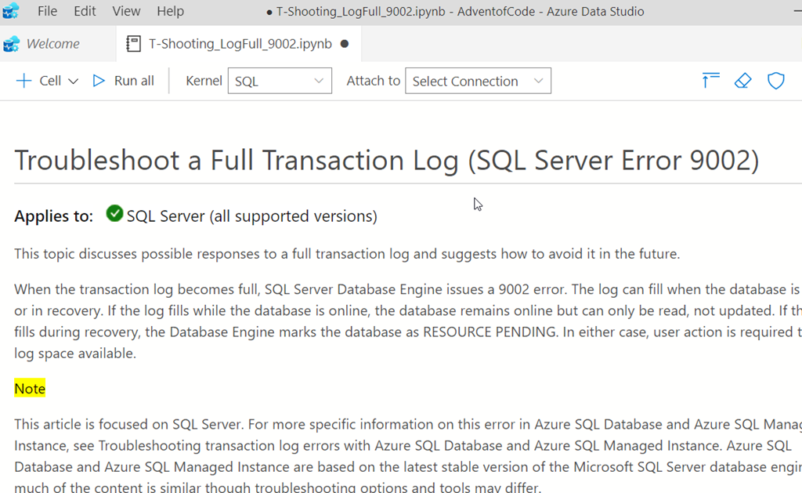Click the notebook file icon in the tab
Screen dimensions: 802x493
(x=134, y=44)
